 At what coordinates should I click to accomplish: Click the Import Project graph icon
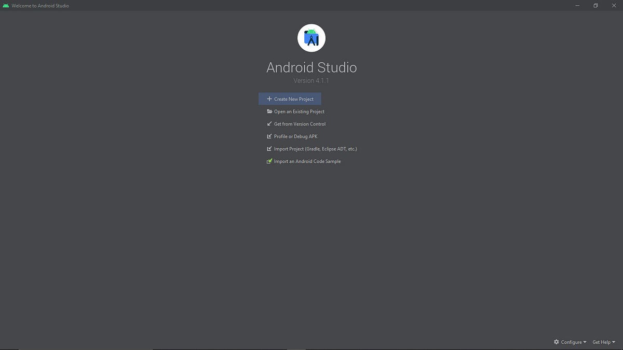coord(269,148)
